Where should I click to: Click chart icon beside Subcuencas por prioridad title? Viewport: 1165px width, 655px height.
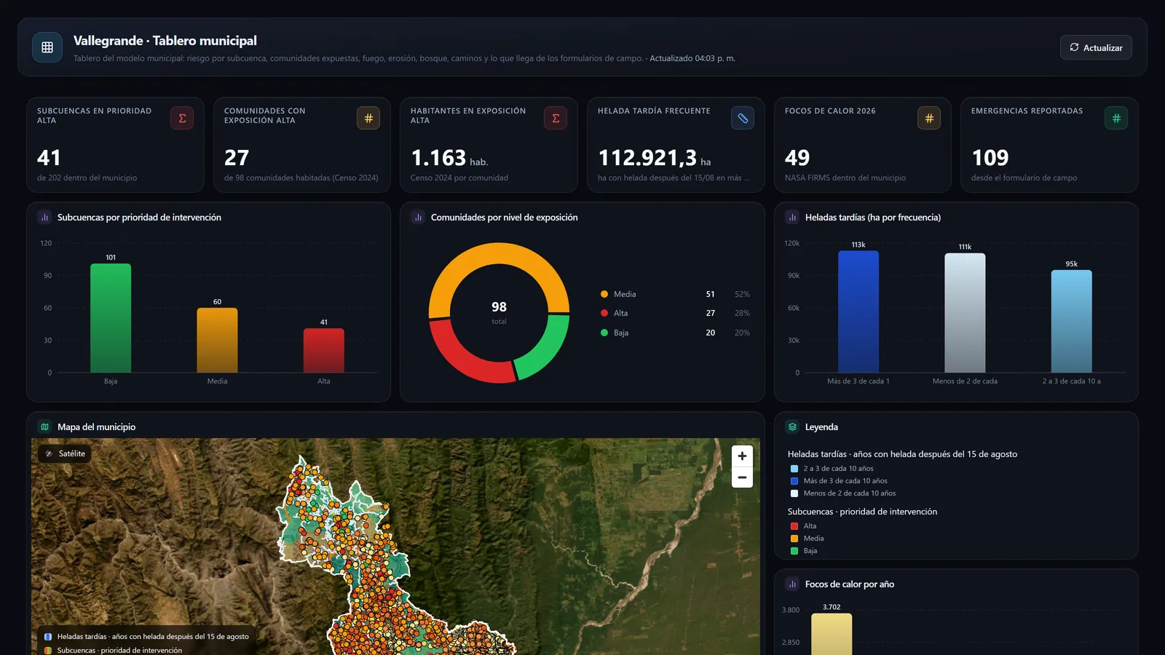[x=44, y=217]
